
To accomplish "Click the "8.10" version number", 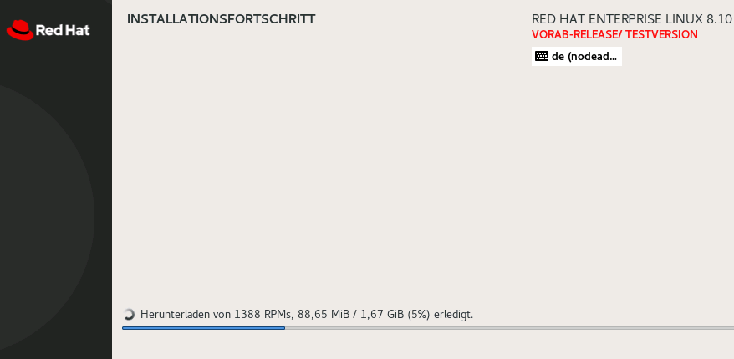I will pyautogui.click(x=719, y=18).
